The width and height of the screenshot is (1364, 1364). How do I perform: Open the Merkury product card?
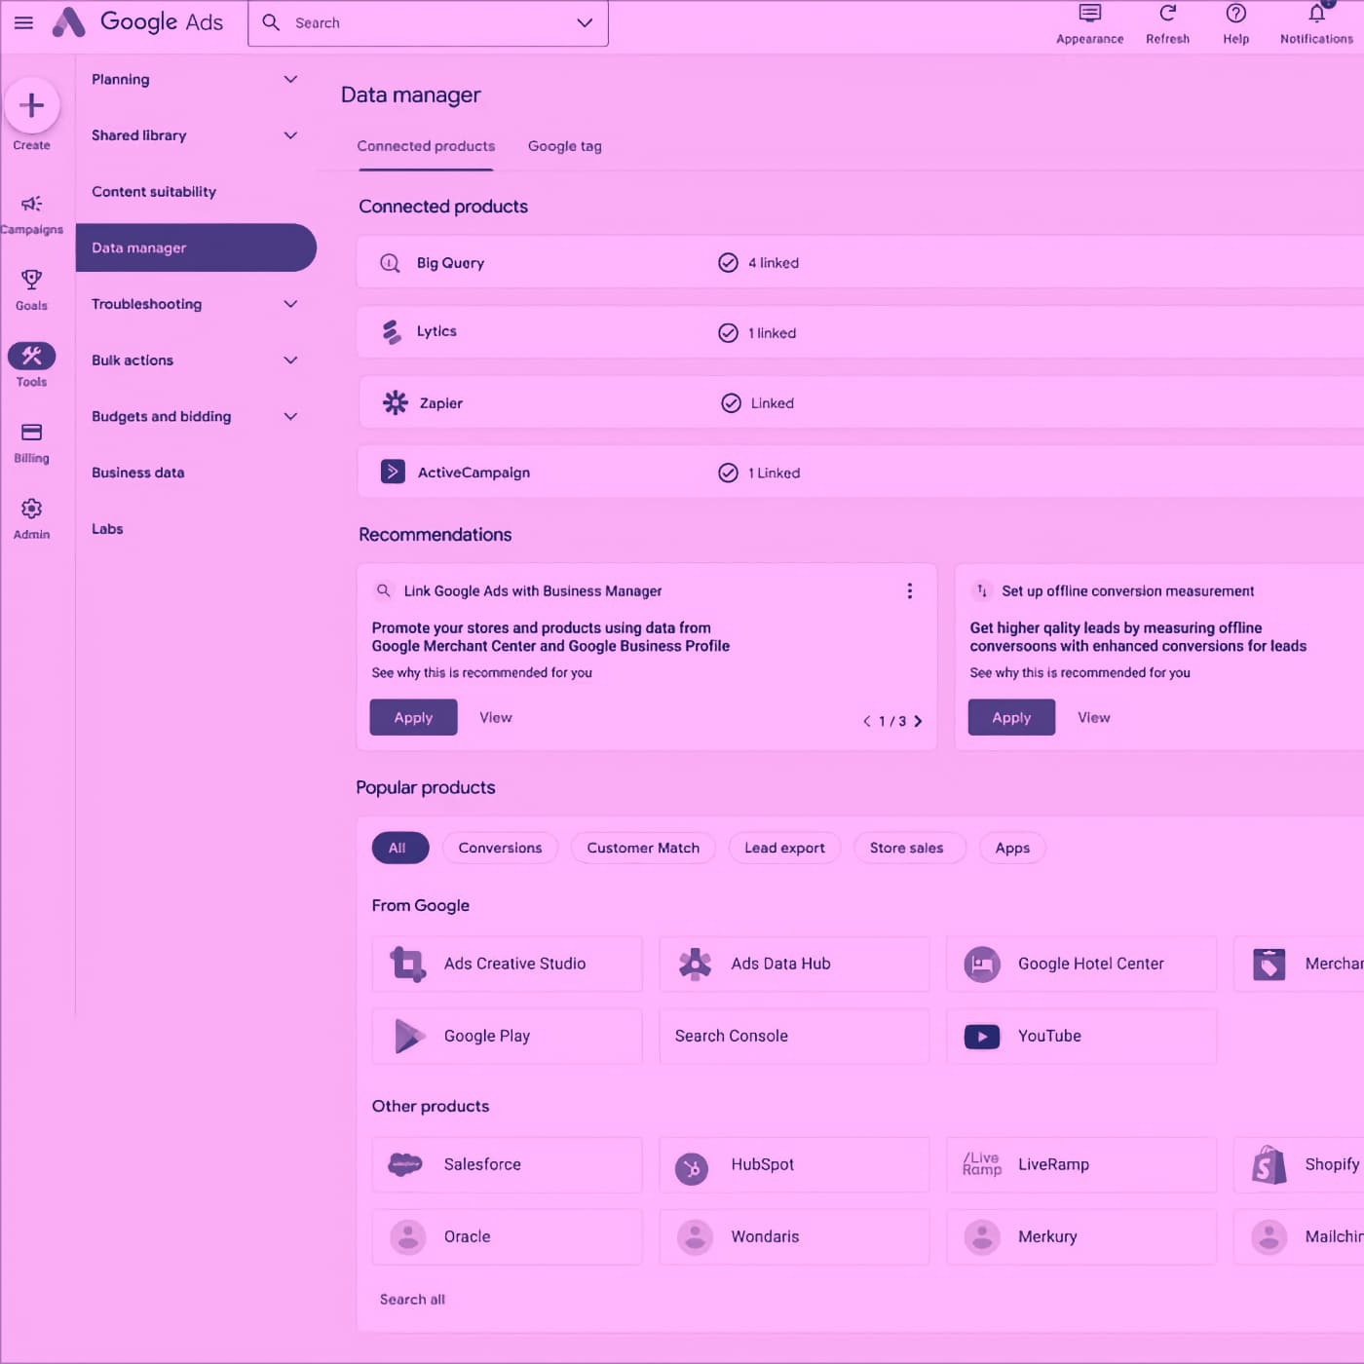[x=1081, y=1236]
